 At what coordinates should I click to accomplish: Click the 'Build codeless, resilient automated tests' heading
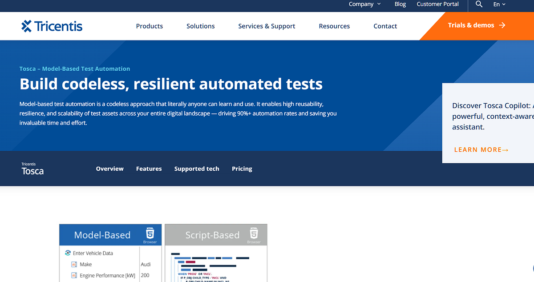(x=171, y=84)
